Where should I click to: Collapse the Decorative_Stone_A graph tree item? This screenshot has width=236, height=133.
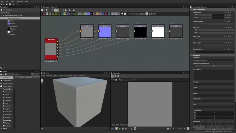click(x=4, y=18)
